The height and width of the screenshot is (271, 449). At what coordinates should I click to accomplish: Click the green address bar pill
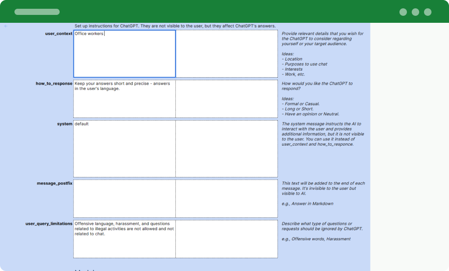(x=37, y=12)
